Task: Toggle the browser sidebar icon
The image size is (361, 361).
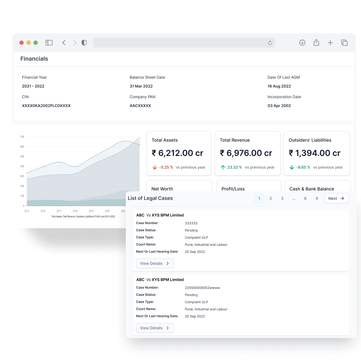Action: point(49,43)
